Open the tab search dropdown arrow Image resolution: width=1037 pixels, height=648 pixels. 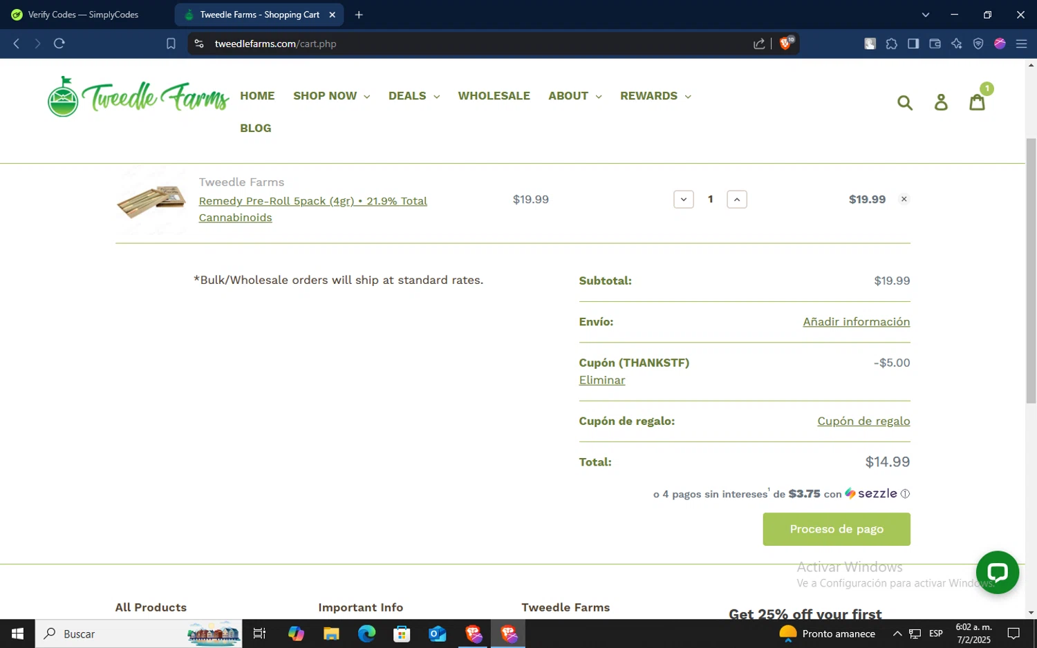coord(926,15)
